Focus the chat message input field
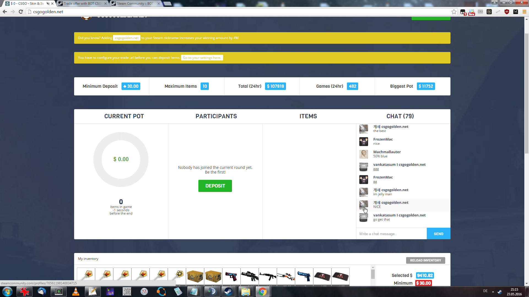 coord(391,234)
